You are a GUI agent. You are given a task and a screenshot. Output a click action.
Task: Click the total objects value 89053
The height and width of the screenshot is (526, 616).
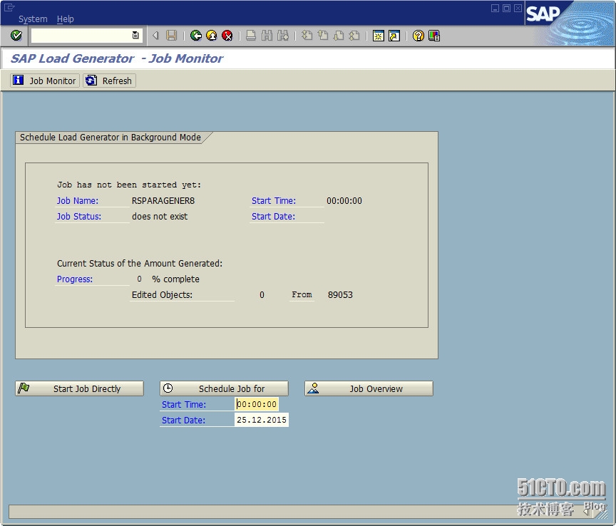340,294
